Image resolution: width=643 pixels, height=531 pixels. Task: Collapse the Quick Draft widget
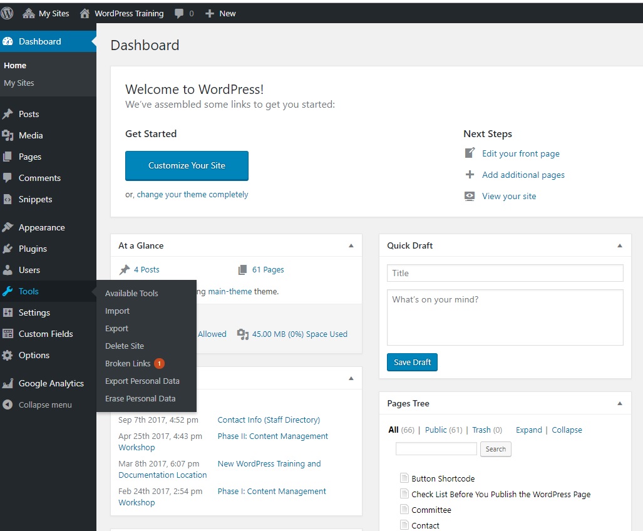[619, 246]
